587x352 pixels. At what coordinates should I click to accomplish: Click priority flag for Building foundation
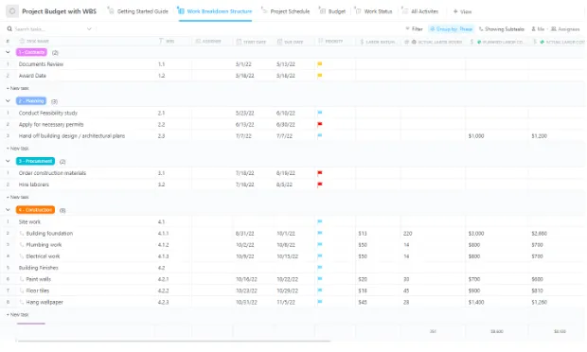click(x=320, y=233)
